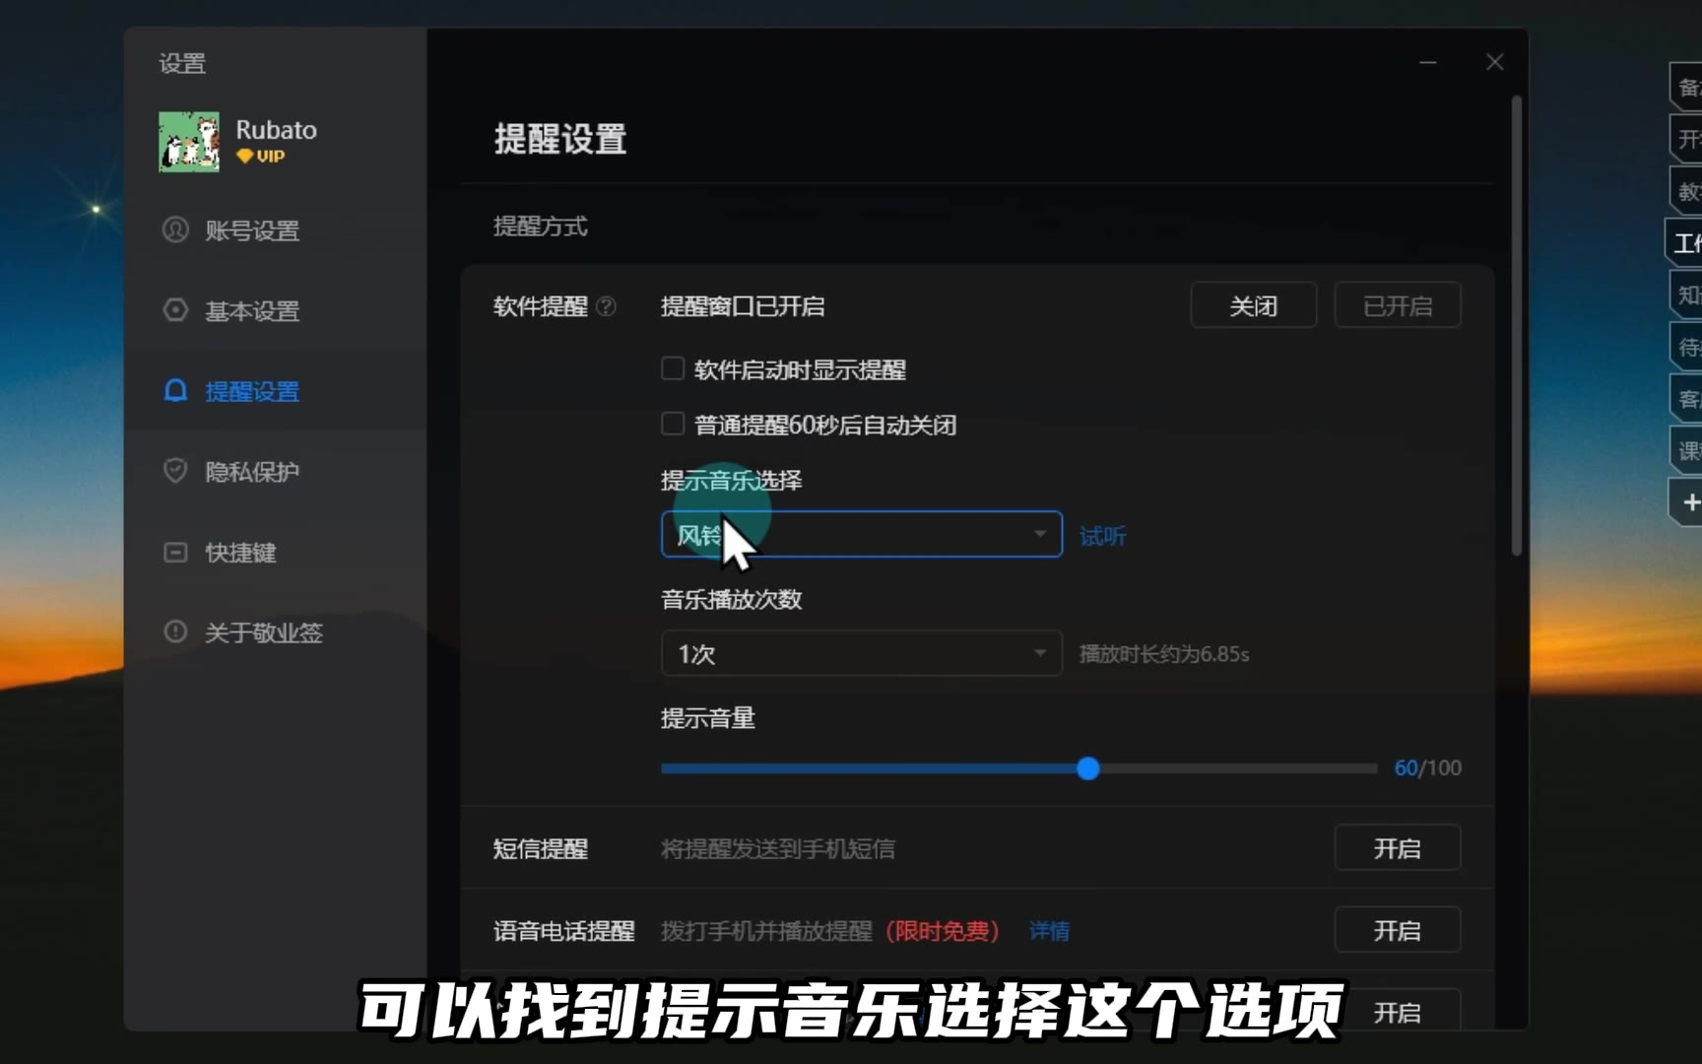Click the help icon beside 软件提醒
The height and width of the screenshot is (1064, 1702).
point(607,306)
